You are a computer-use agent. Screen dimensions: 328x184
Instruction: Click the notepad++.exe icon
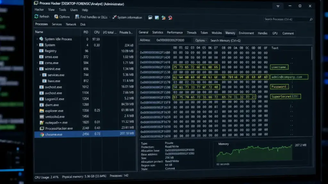[42, 122]
